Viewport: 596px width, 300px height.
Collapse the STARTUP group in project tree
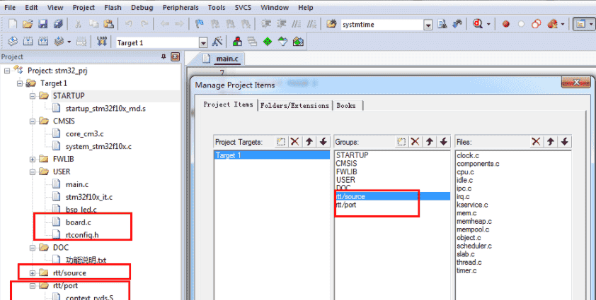(x=33, y=96)
